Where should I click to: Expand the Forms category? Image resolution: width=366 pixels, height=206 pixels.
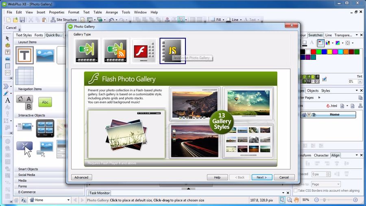click(22, 186)
